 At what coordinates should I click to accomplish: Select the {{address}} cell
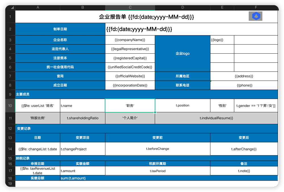coord(244,76)
